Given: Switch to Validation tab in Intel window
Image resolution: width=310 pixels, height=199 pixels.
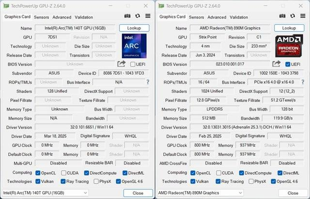Looking at the screenshot, I should point(84,17).
